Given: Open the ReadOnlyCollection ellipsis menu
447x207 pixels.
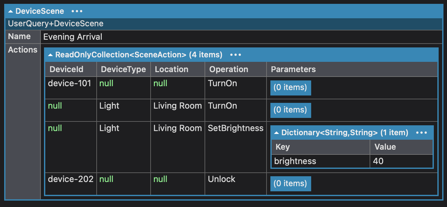Looking at the screenshot, I should (236, 55).
